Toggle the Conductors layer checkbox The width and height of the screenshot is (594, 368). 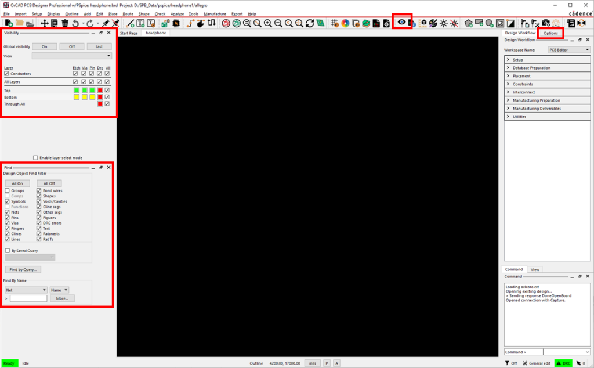pos(8,74)
